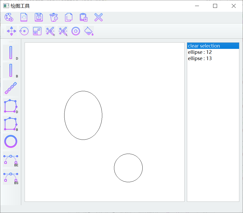This screenshot has width=243, height=213.
Task: Minimize the 绘图工具 window
Action: (197, 6)
